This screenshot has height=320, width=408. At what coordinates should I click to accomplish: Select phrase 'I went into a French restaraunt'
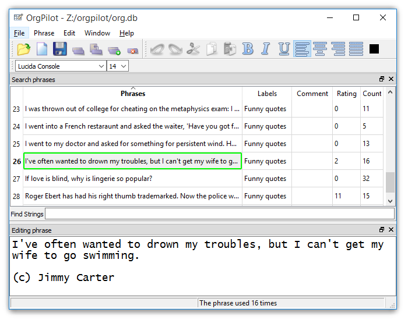click(132, 126)
